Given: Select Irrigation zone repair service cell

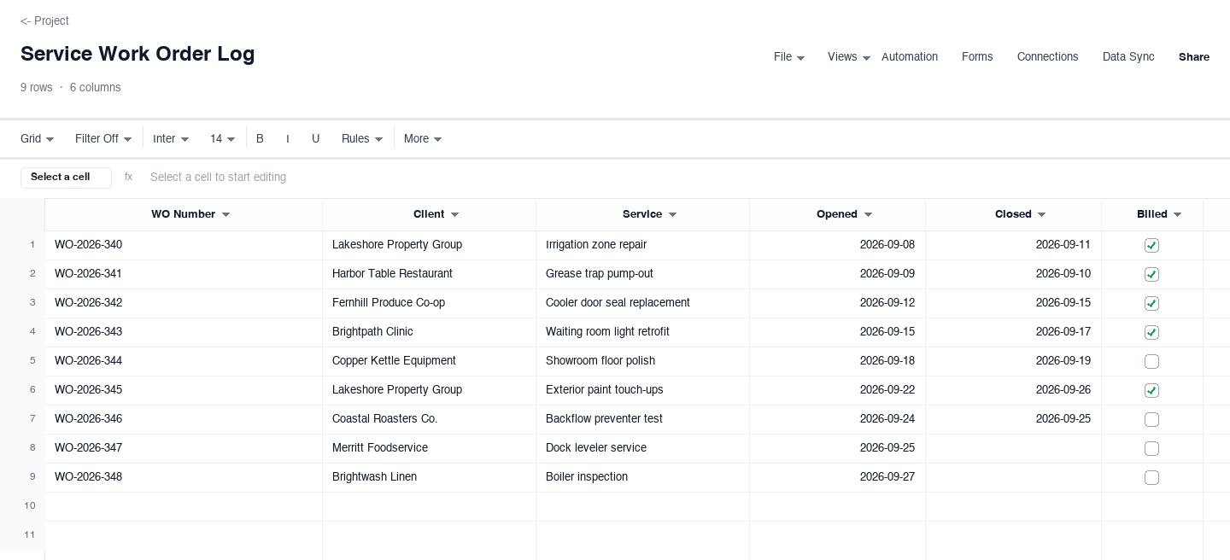Looking at the screenshot, I should [642, 245].
